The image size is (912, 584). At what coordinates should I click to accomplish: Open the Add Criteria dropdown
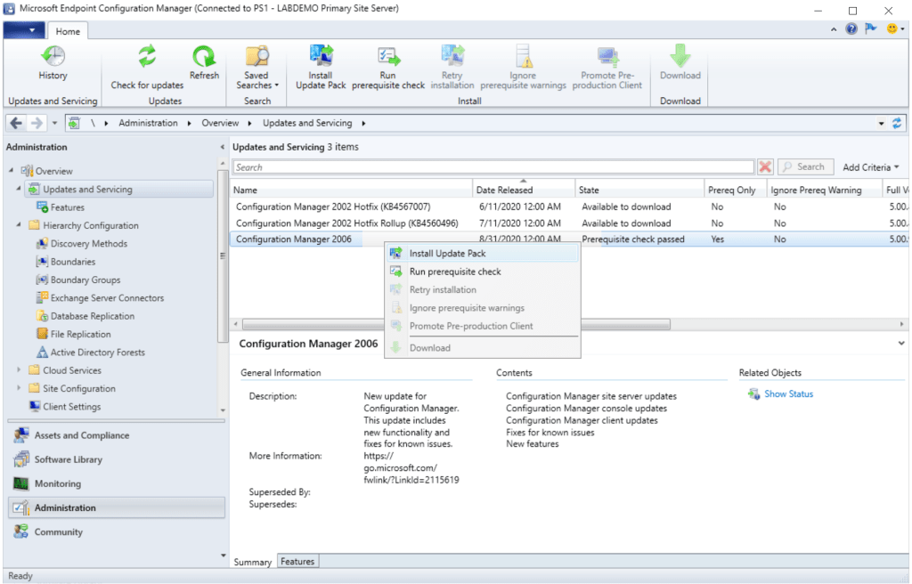pyautogui.click(x=870, y=166)
